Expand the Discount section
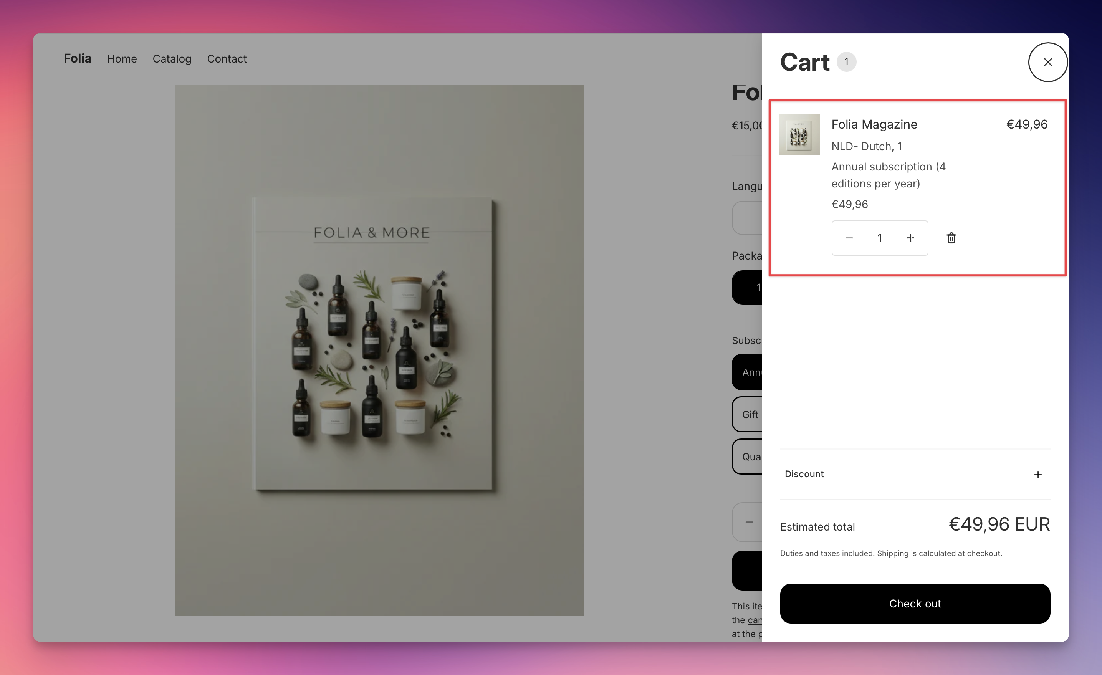 [x=804, y=474]
